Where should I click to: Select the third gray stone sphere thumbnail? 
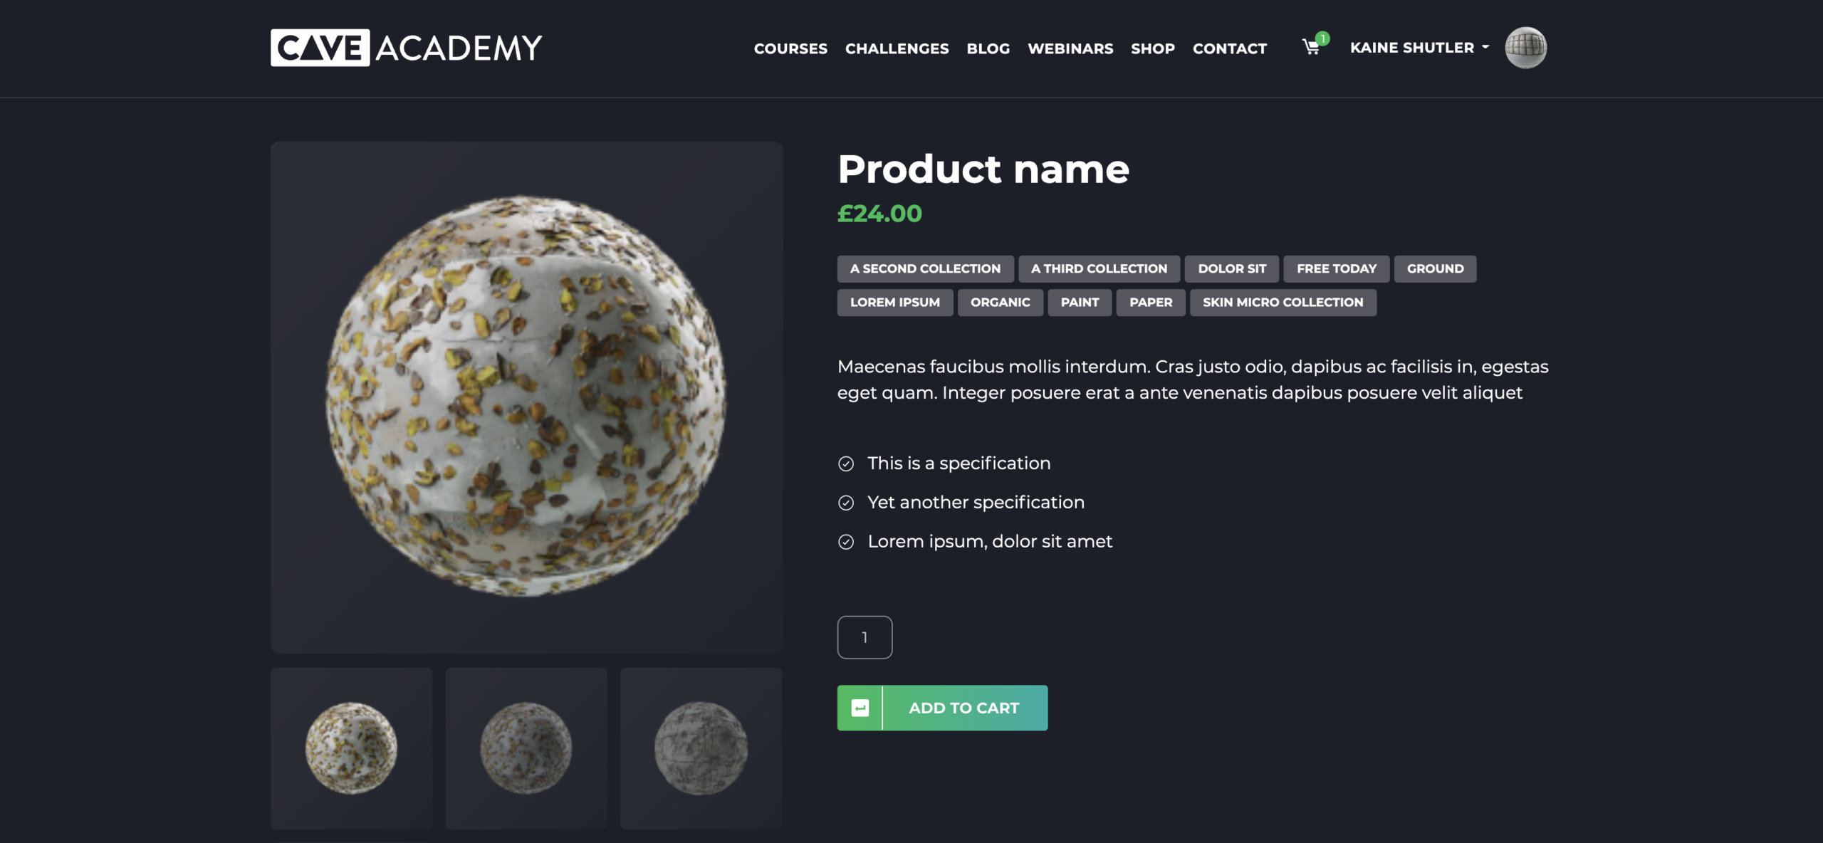[x=701, y=748]
